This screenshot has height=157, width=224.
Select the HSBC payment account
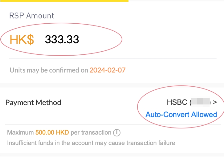pos(189,102)
